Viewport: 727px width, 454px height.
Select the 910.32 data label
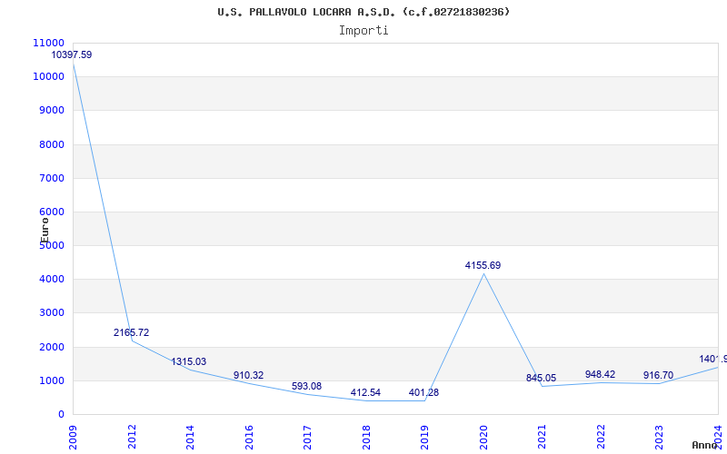tap(248, 375)
